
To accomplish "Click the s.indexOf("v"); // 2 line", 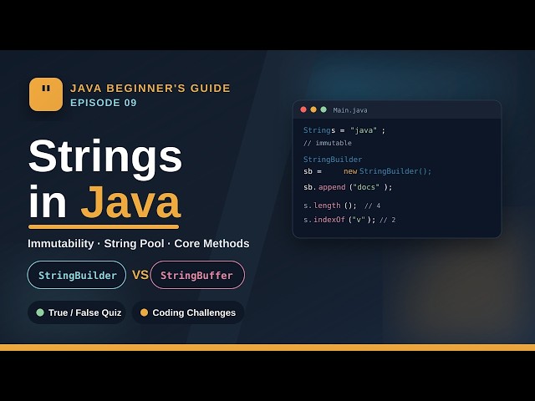I will [x=349, y=220].
